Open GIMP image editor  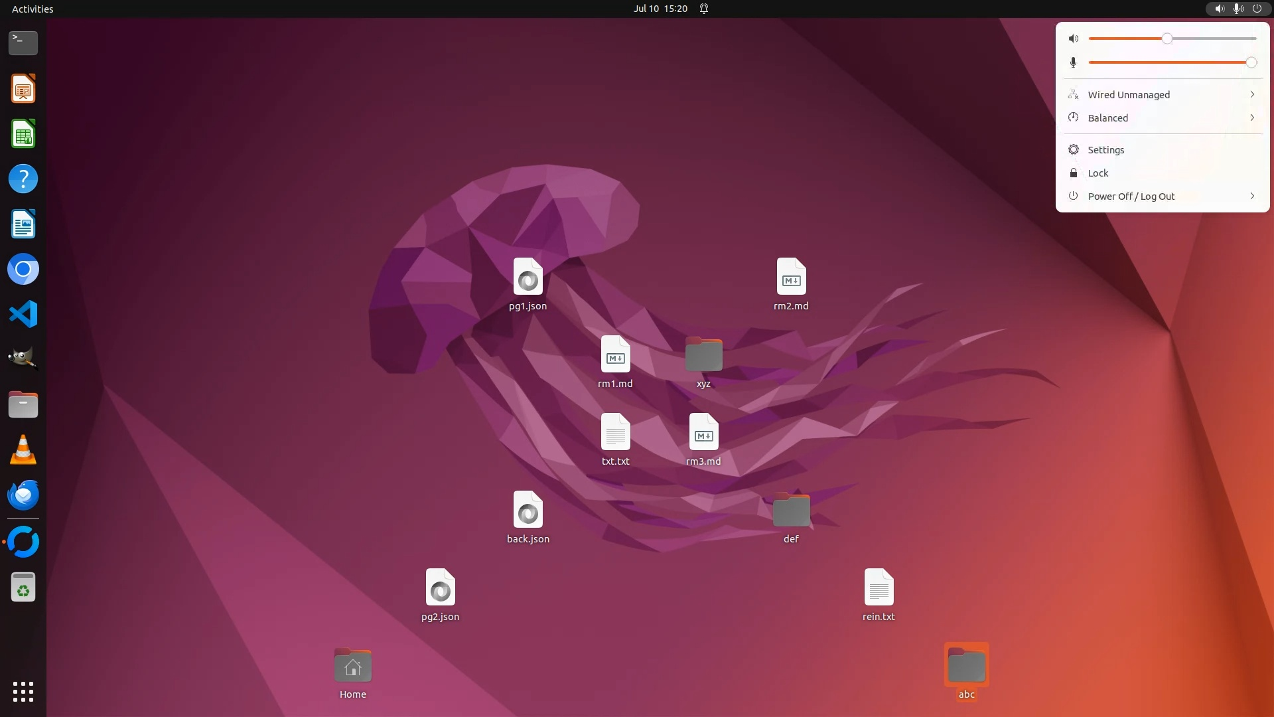coord(23,359)
